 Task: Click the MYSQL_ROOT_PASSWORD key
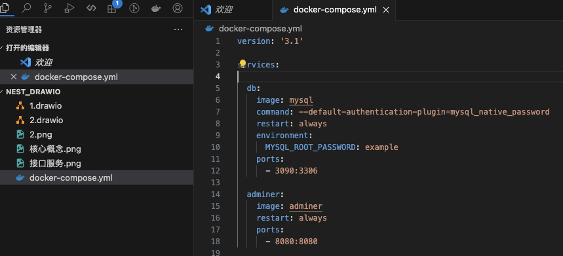pos(311,147)
